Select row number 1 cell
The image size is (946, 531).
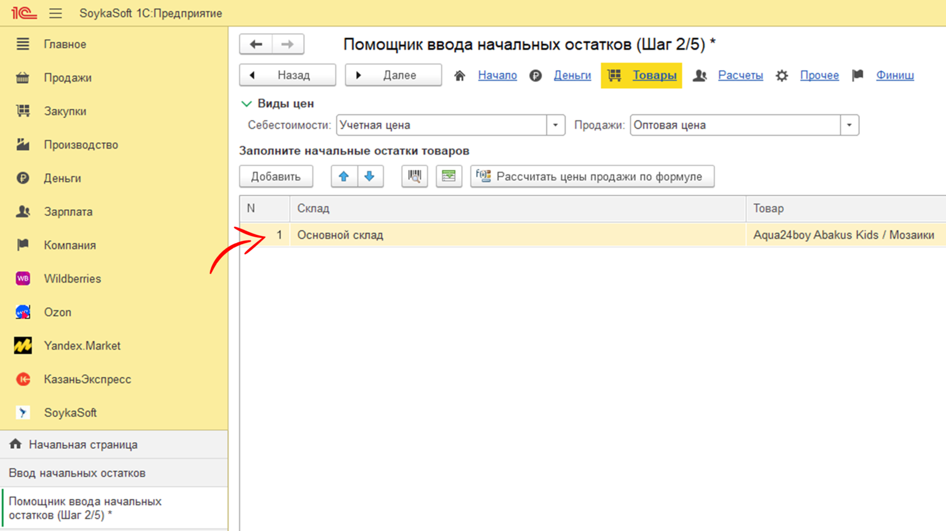coord(265,235)
